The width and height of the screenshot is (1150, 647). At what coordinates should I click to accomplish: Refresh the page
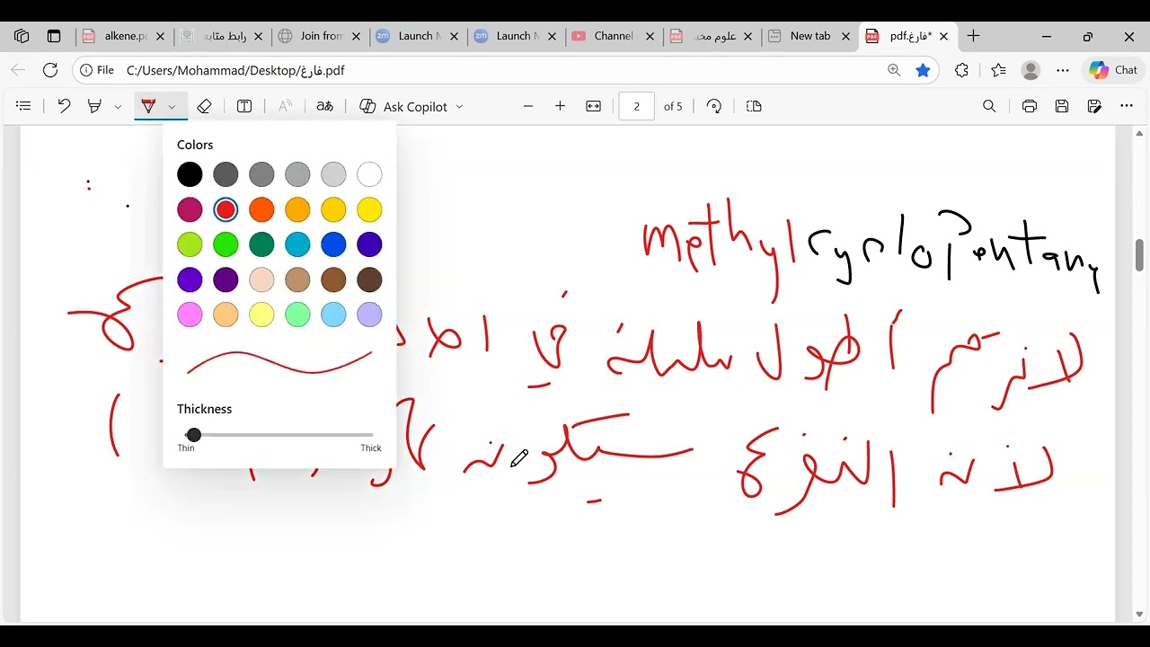coord(50,70)
